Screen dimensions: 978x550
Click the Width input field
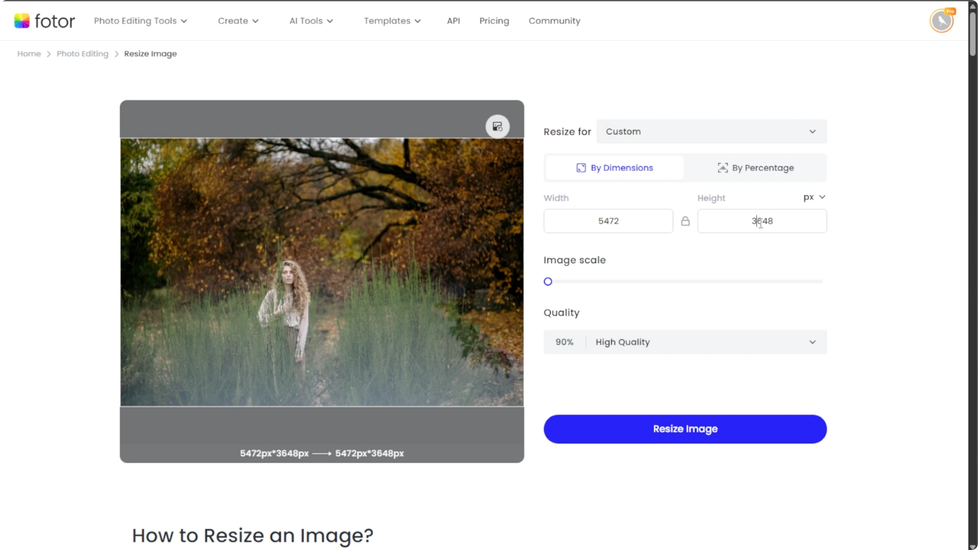pyautogui.click(x=608, y=221)
